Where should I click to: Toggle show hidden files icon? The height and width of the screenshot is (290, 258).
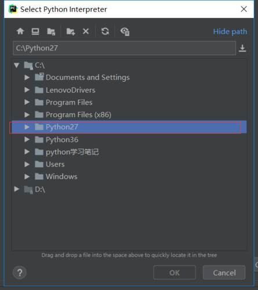[125, 31]
